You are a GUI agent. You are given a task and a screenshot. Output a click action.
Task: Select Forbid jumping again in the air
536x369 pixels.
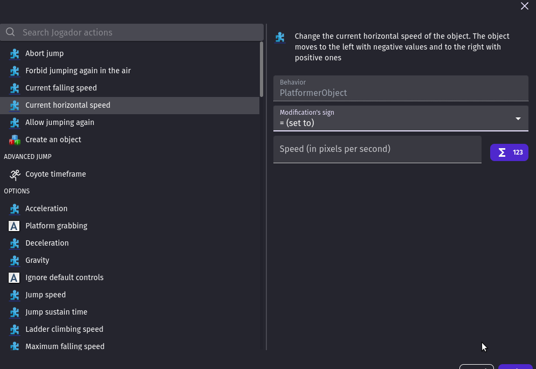(x=78, y=71)
